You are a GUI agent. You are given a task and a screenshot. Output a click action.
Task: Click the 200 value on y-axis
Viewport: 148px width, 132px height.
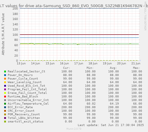click(x=15, y=8)
